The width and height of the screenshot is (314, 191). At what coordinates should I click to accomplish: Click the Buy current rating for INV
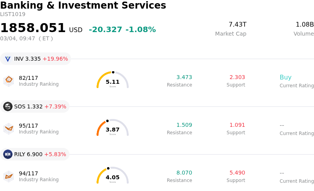(x=285, y=77)
